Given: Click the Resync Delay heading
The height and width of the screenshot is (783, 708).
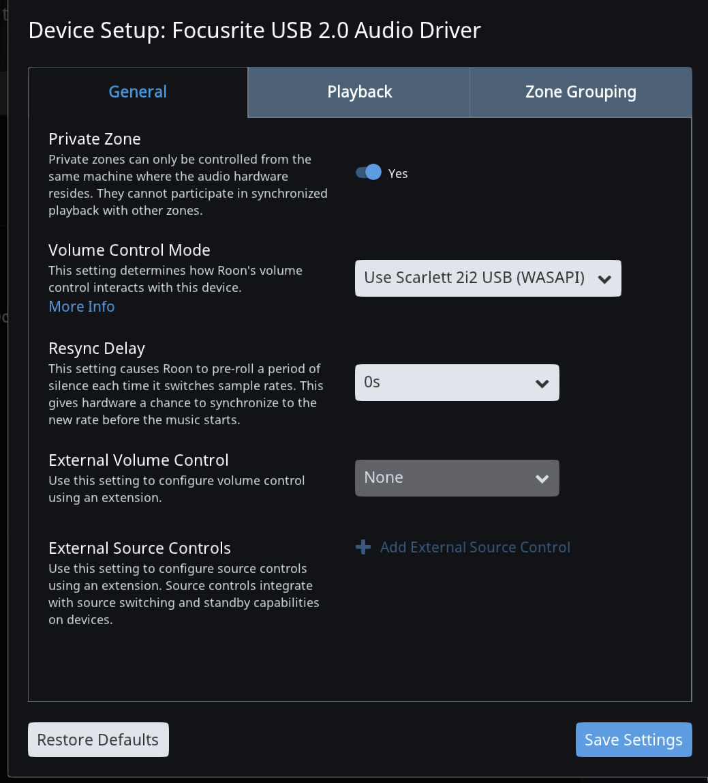Looking at the screenshot, I should [97, 349].
